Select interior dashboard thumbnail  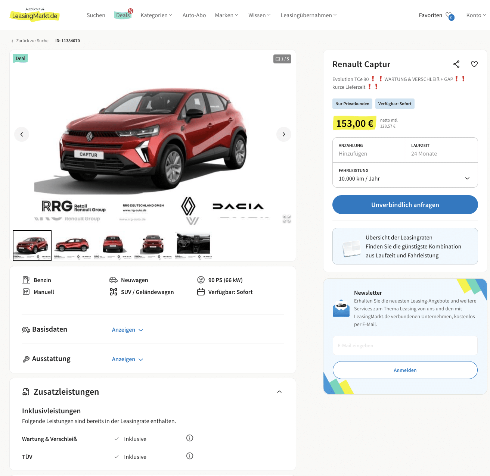193,245
